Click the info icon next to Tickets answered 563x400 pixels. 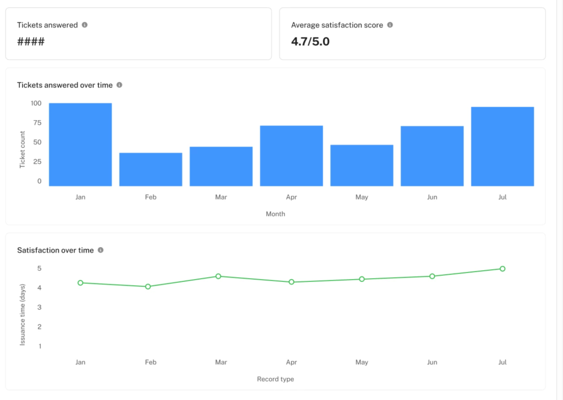click(x=86, y=24)
